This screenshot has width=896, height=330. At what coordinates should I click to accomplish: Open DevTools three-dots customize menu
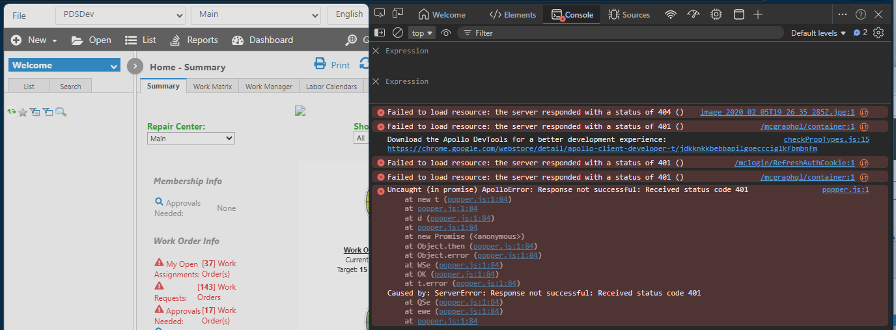point(843,14)
